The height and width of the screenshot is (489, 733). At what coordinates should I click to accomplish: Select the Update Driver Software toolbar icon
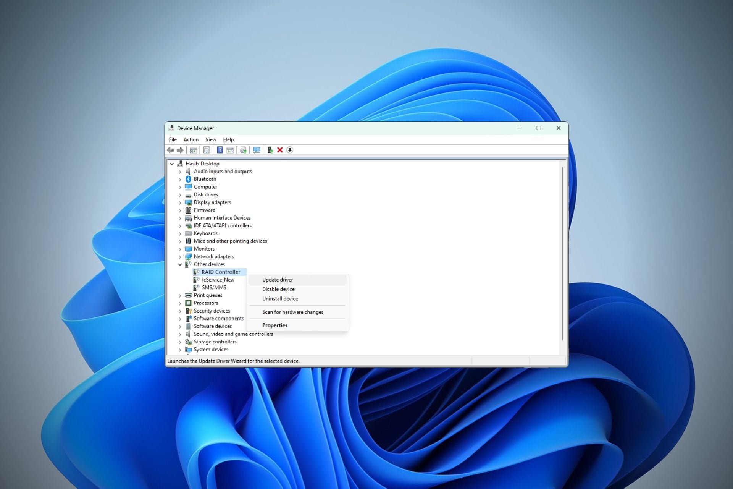242,150
